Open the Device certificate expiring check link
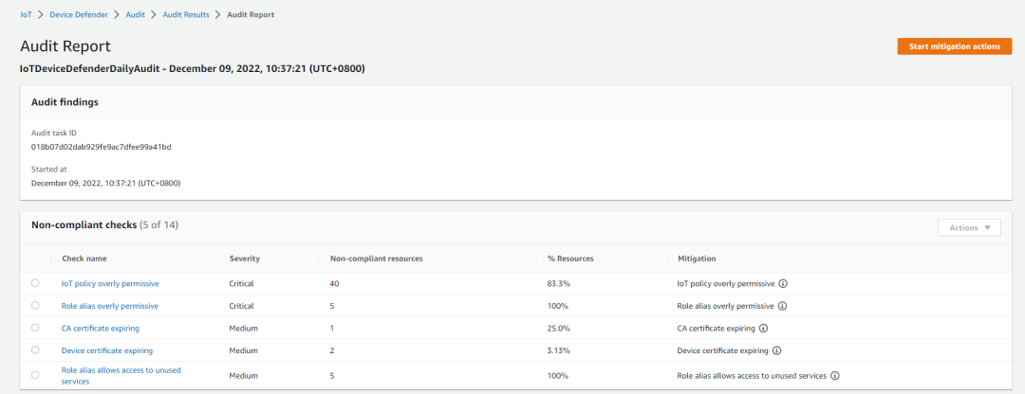This screenshot has width=1025, height=394. [x=106, y=350]
